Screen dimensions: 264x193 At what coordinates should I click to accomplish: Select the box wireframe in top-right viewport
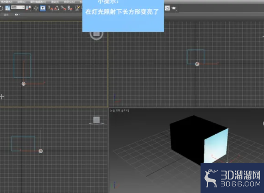(x=196, y=57)
